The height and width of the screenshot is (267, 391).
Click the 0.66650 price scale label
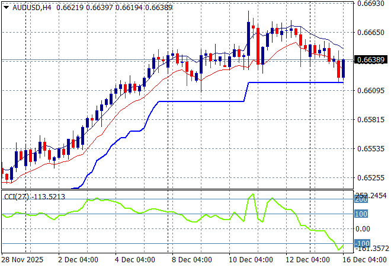370,33
